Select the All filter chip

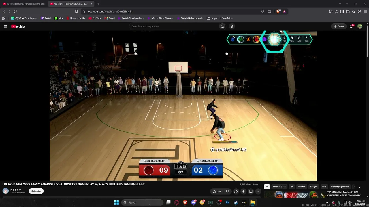pyautogui.click(x=267, y=187)
